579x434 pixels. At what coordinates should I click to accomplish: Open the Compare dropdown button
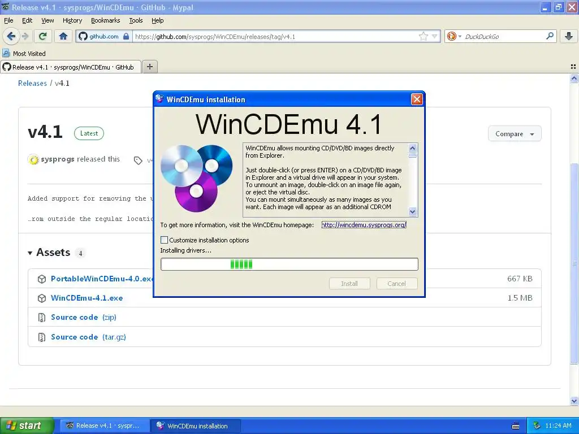point(515,133)
